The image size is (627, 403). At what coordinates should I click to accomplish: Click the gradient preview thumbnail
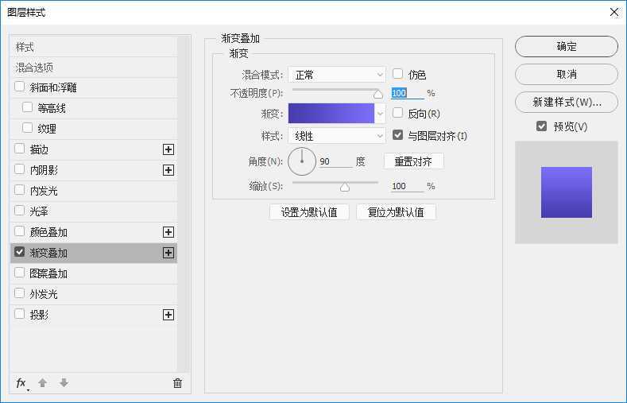567,192
